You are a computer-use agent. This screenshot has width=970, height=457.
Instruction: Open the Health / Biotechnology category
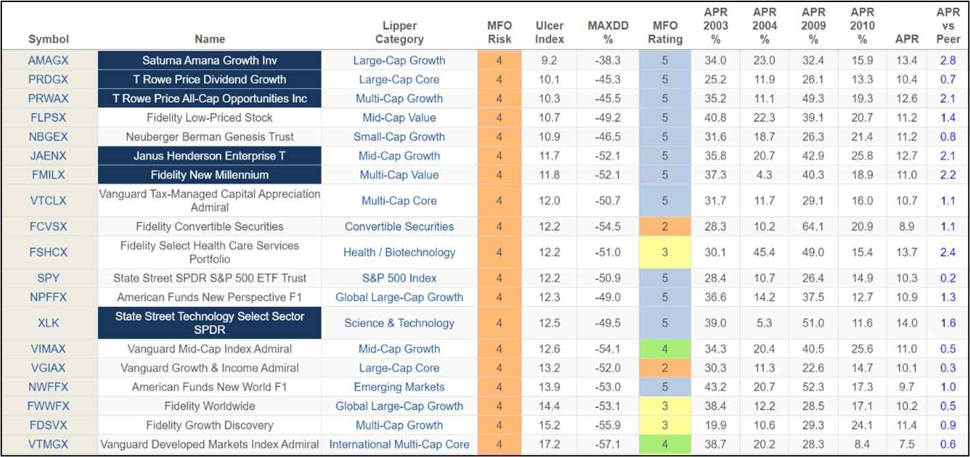point(399,252)
